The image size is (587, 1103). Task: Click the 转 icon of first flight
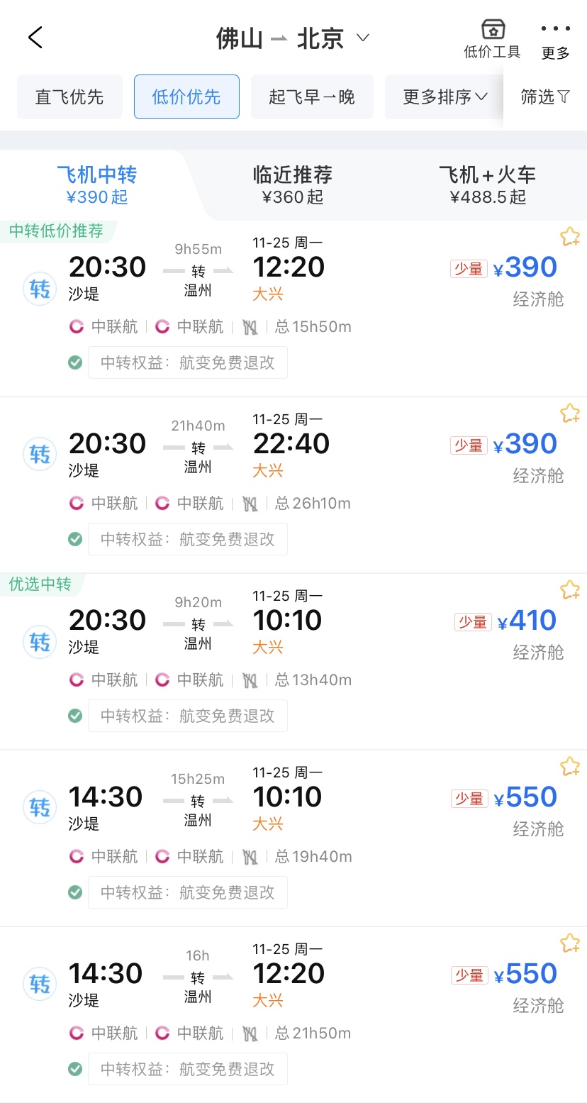tap(40, 289)
